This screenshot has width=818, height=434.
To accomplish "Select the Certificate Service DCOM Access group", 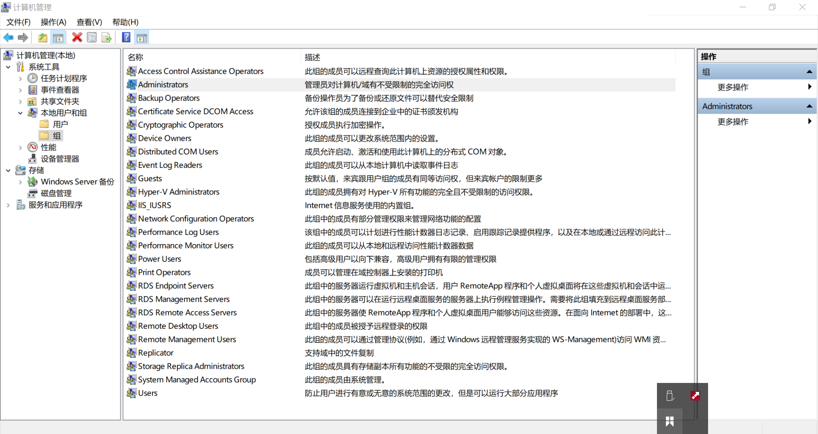I will coord(196,111).
